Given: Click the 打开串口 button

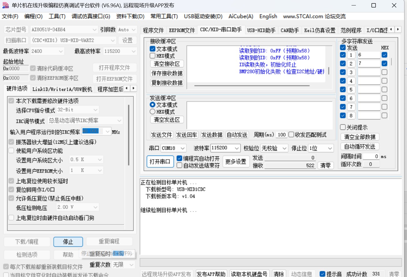Looking at the screenshot, I should click(160, 162).
